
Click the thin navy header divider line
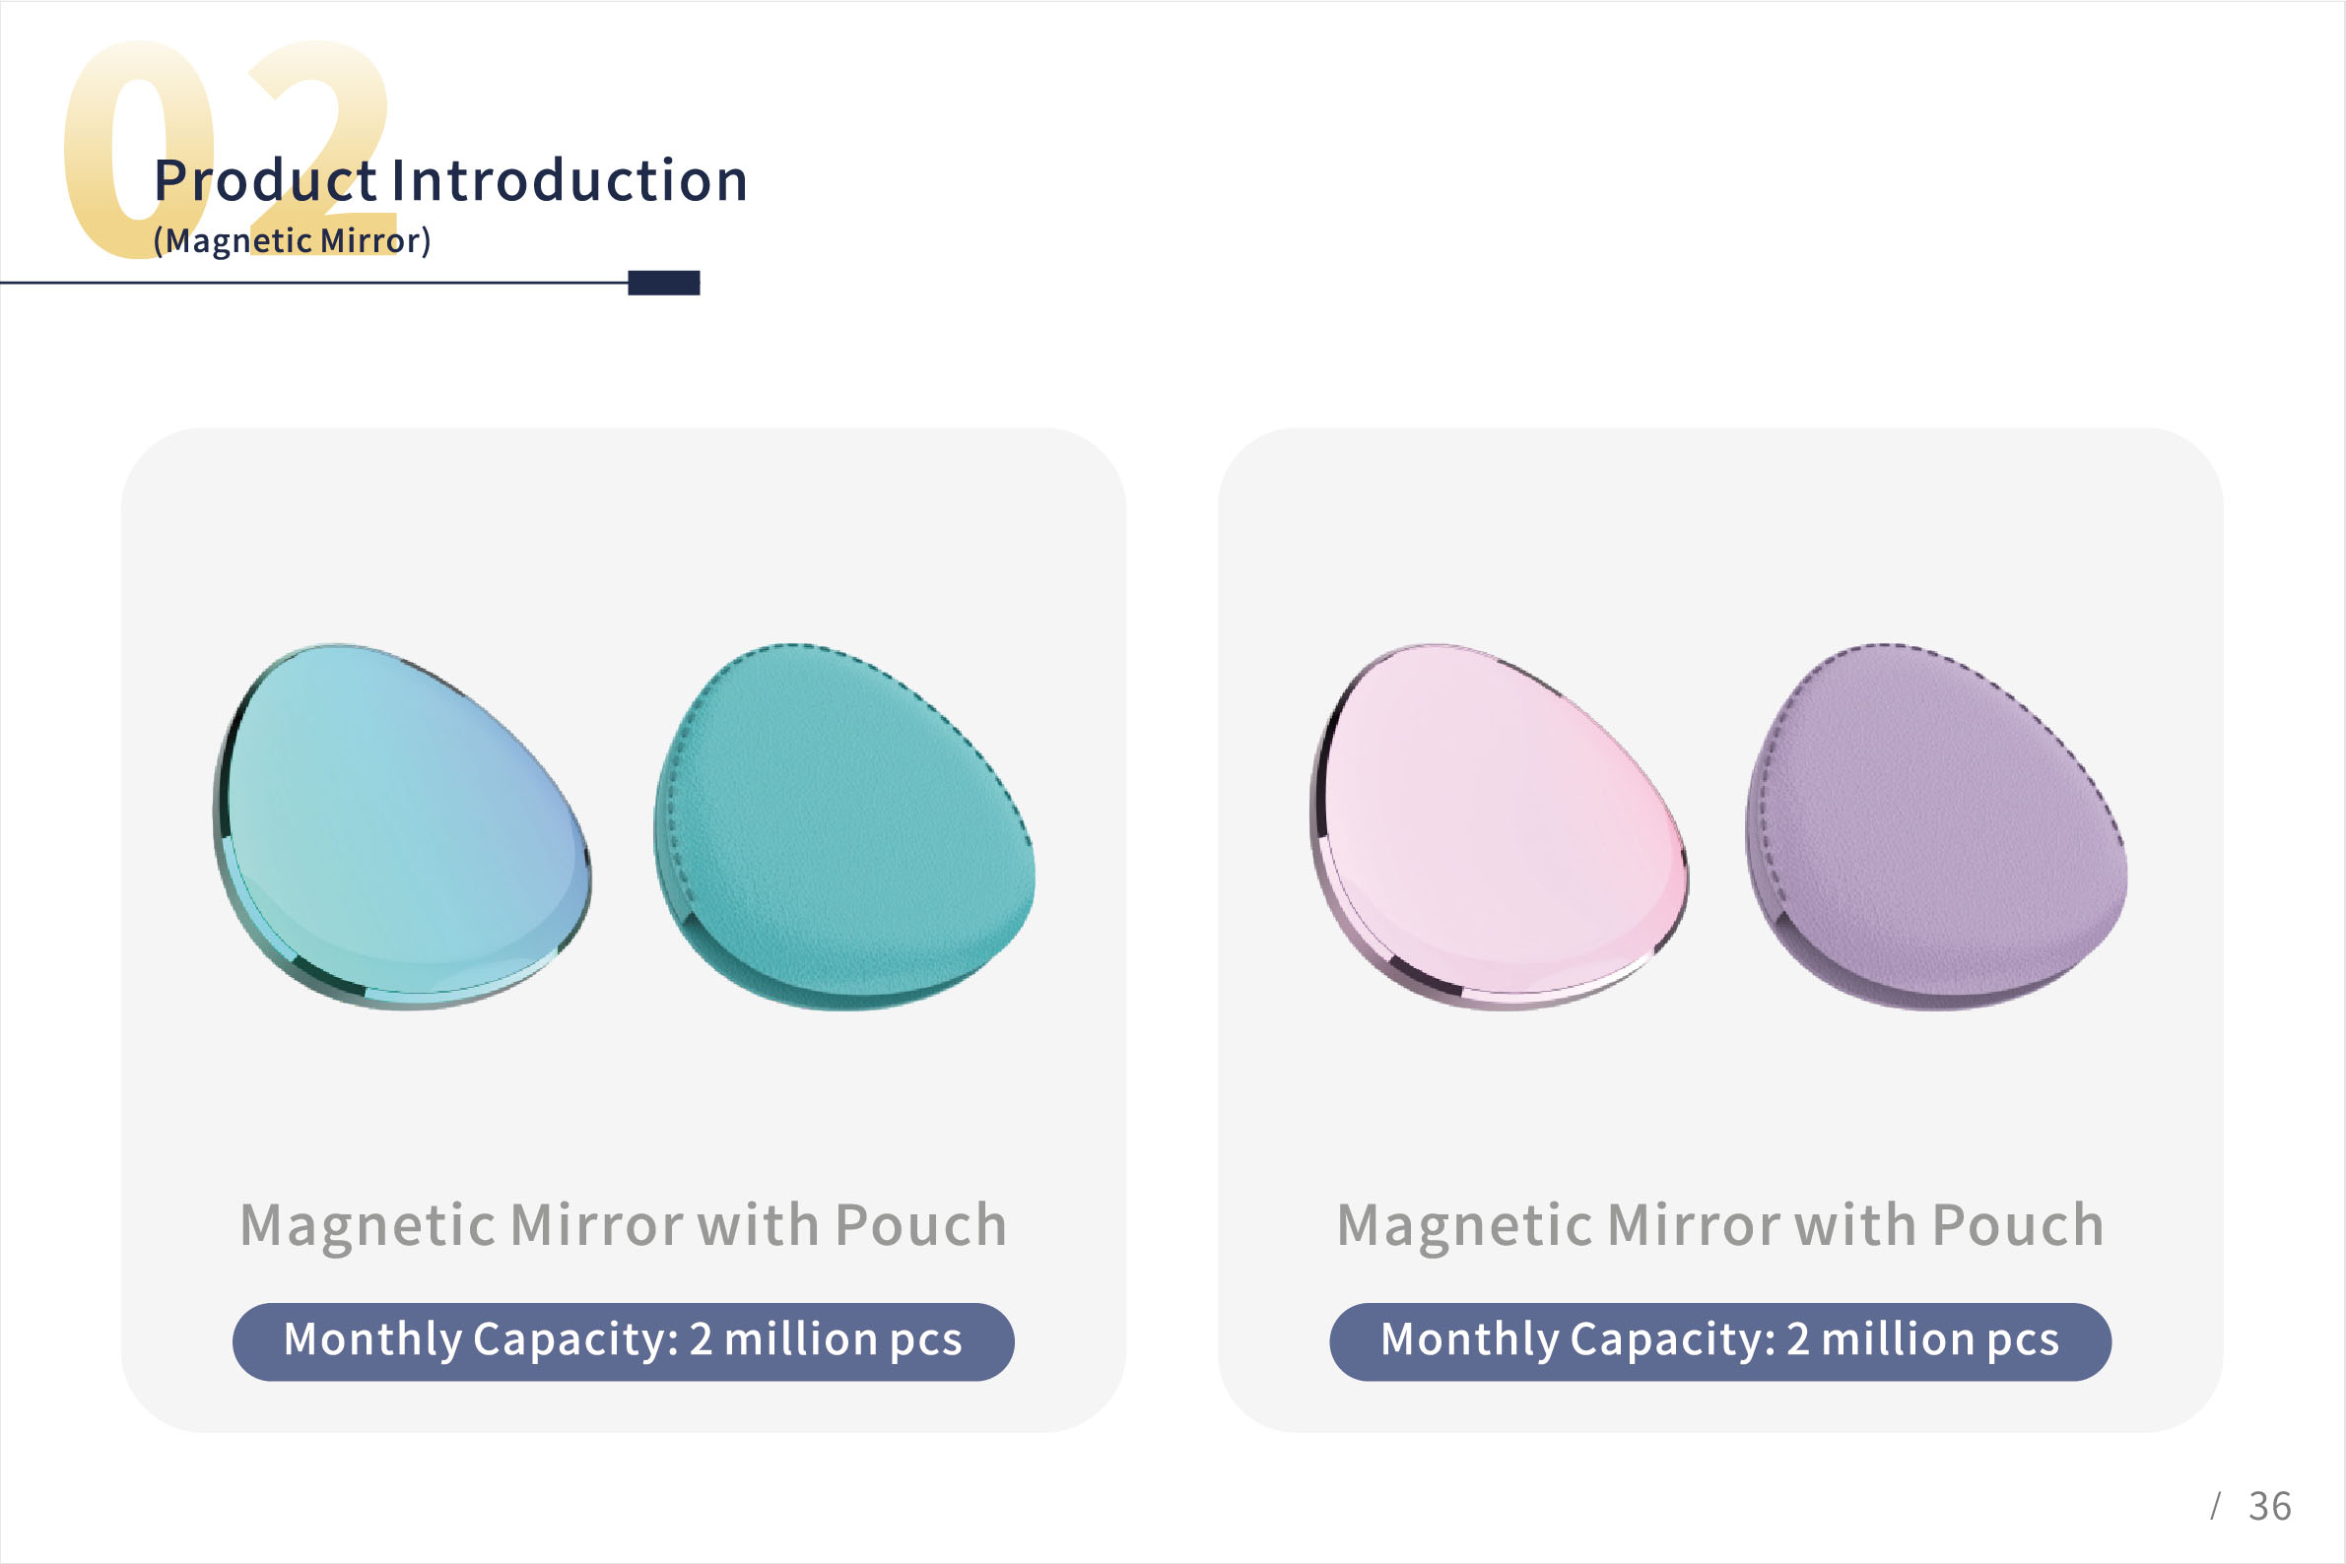314,283
